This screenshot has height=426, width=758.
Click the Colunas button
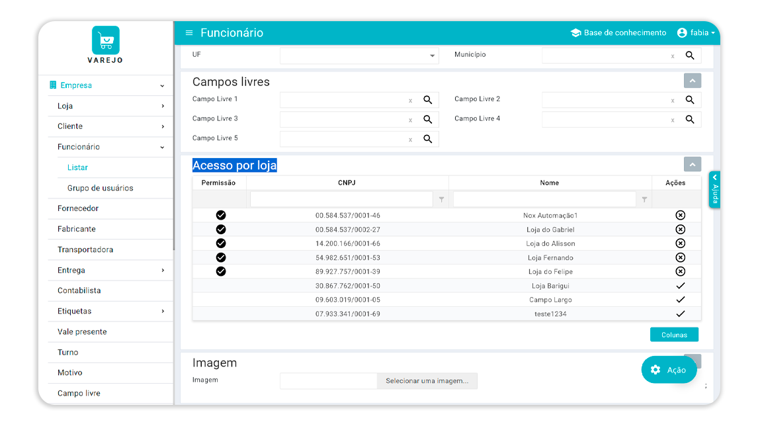674,335
